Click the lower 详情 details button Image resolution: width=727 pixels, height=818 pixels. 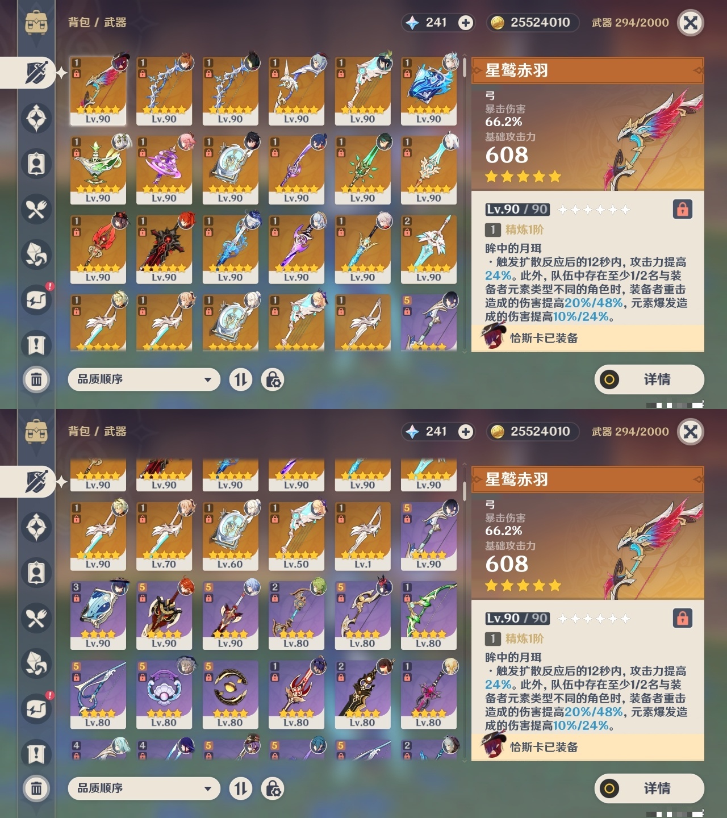(649, 788)
